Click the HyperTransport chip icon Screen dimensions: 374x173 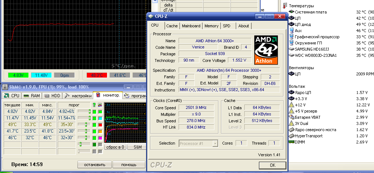point(291,136)
